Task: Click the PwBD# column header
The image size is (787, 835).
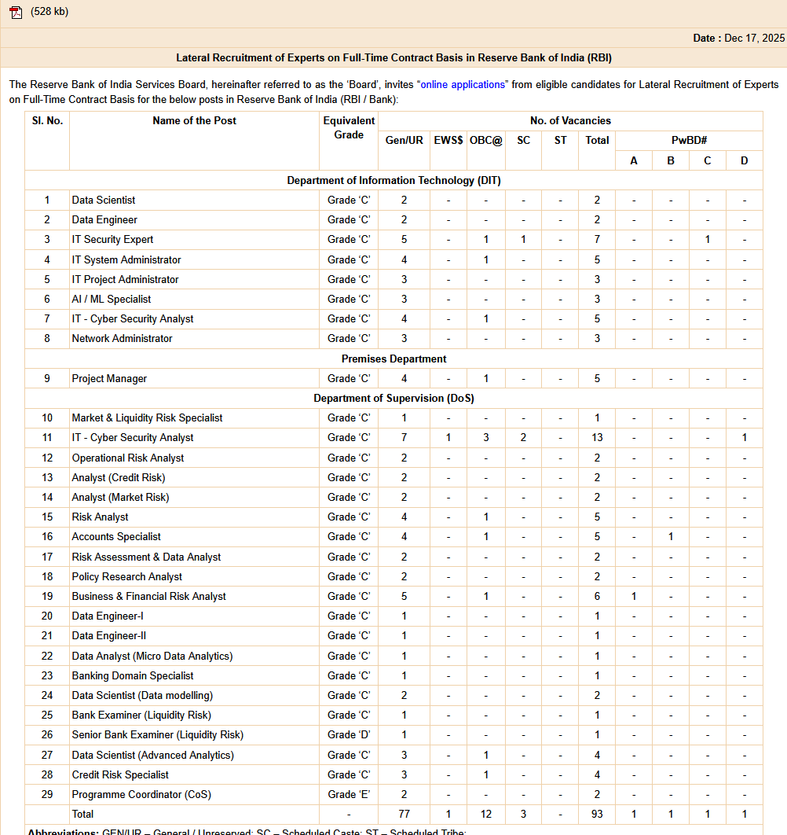Action: pyautogui.click(x=689, y=140)
